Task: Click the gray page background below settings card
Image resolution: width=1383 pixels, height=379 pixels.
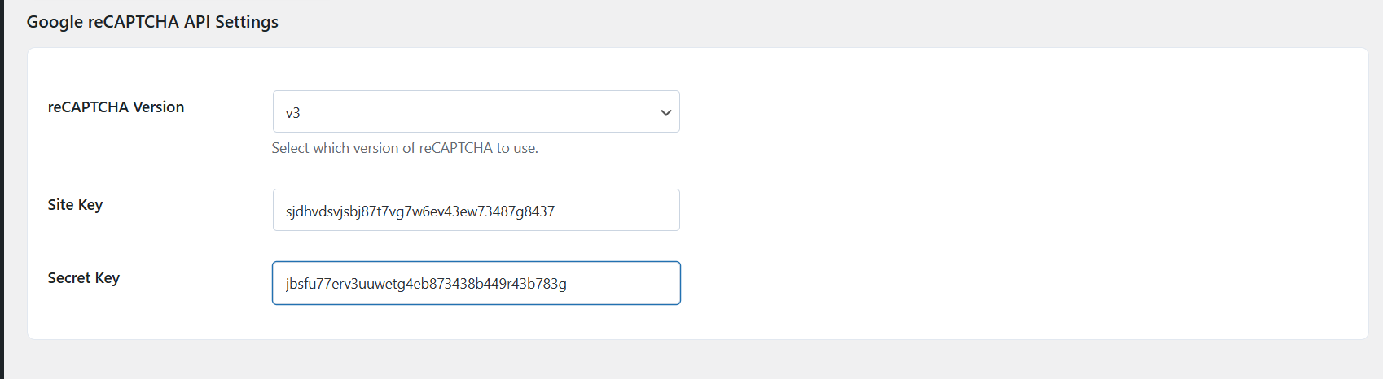Action: (x=692, y=359)
